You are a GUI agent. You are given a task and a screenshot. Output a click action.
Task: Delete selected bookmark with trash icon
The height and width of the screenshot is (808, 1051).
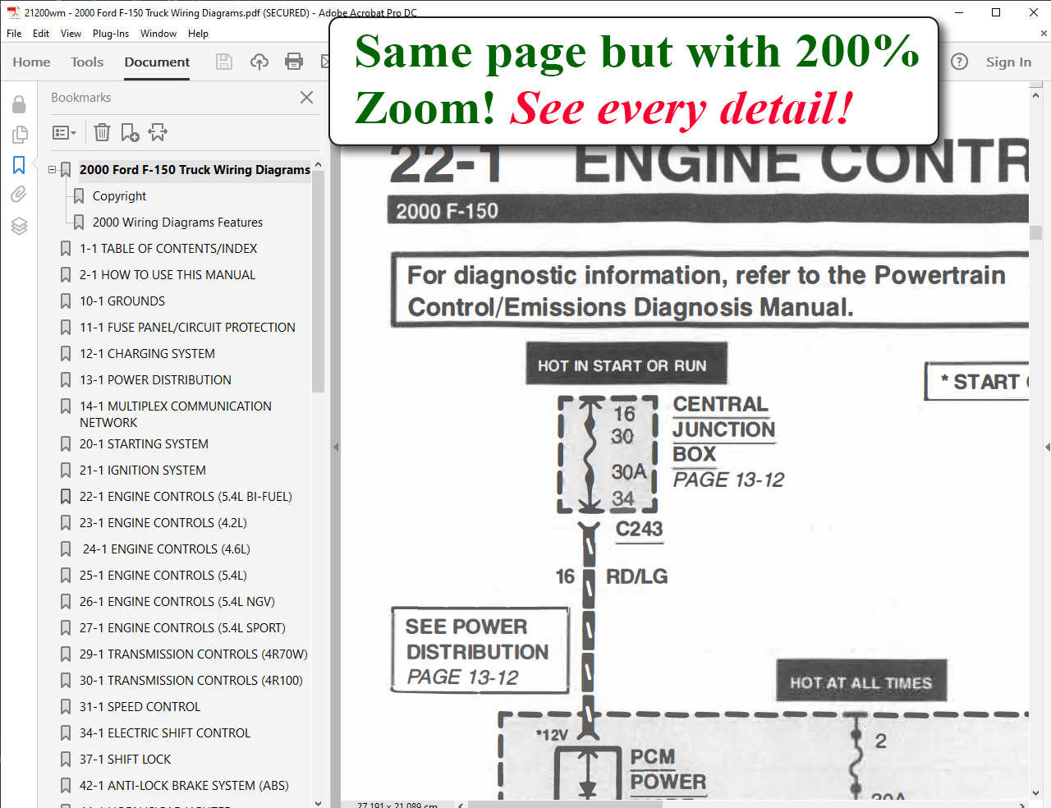102,132
